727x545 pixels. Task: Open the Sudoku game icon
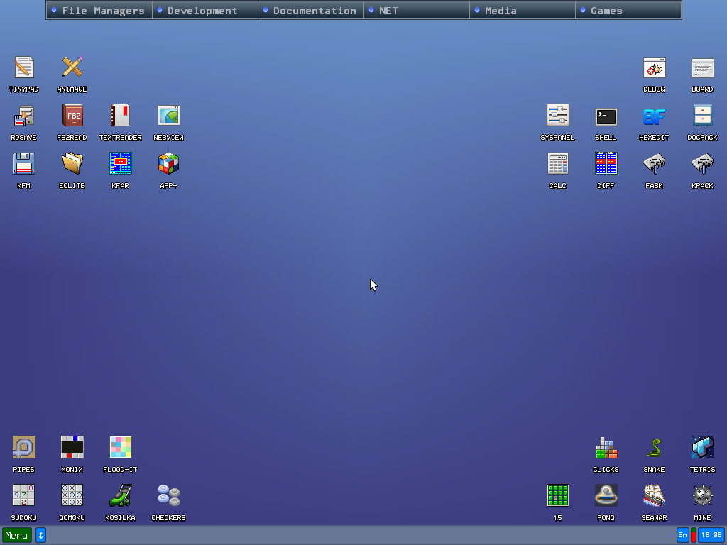[x=23, y=495]
